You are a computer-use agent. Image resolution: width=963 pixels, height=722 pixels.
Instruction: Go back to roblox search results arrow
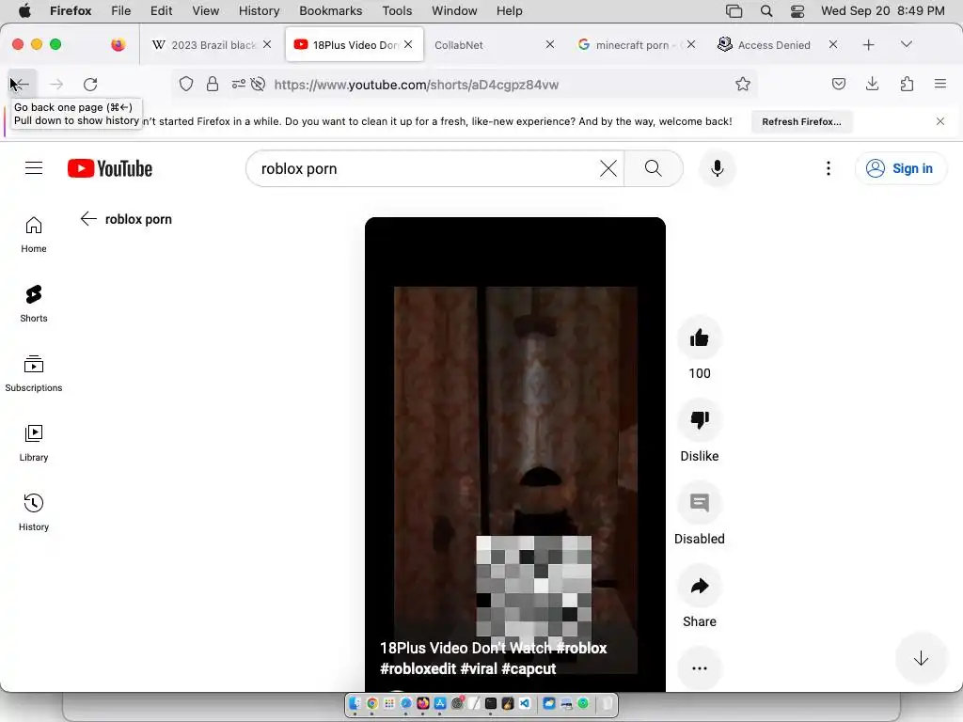[88, 219]
